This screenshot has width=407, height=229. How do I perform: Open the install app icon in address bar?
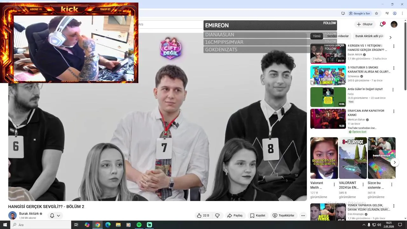[343, 13]
